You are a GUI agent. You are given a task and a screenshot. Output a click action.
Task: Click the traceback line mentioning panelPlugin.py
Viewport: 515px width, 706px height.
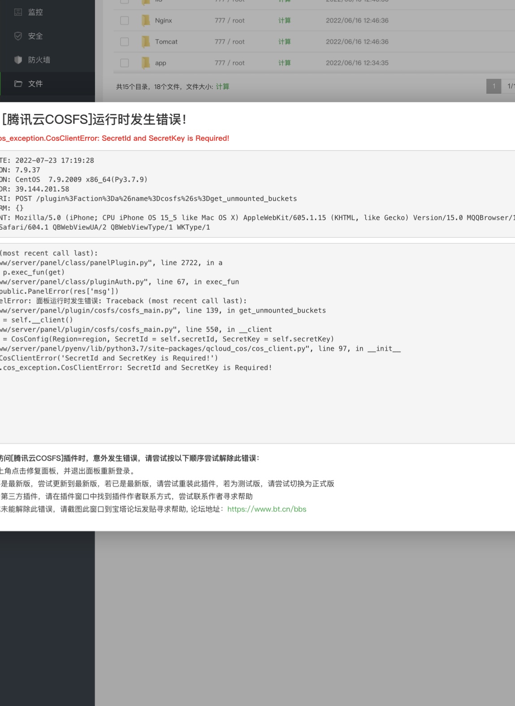(111, 263)
